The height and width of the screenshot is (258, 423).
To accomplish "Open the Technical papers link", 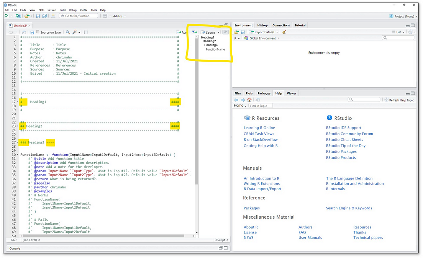I will [368, 237].
